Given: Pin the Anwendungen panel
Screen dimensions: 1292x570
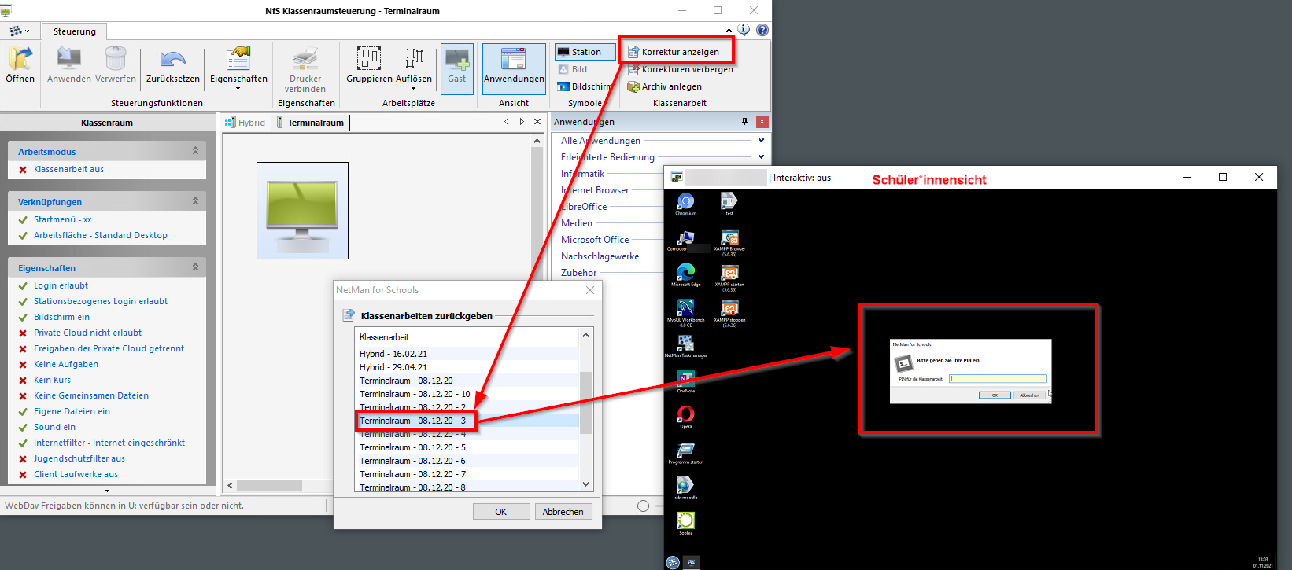Looking at the screenshot, I should click(x=745, y=122).
